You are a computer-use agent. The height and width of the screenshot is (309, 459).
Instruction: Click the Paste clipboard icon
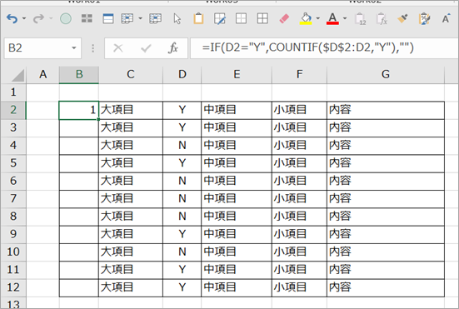(198, 18)
